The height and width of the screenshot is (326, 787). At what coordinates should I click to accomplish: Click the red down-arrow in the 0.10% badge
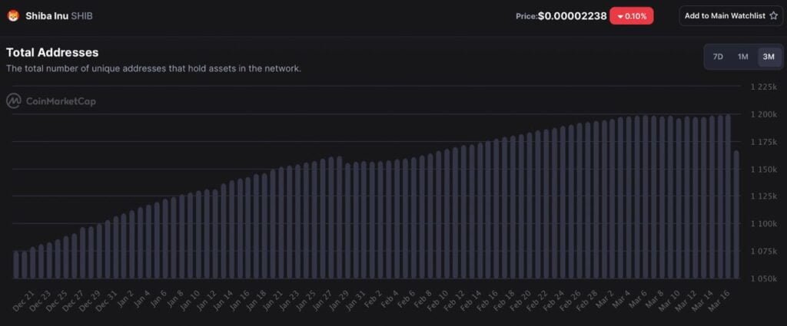(620, 17)
